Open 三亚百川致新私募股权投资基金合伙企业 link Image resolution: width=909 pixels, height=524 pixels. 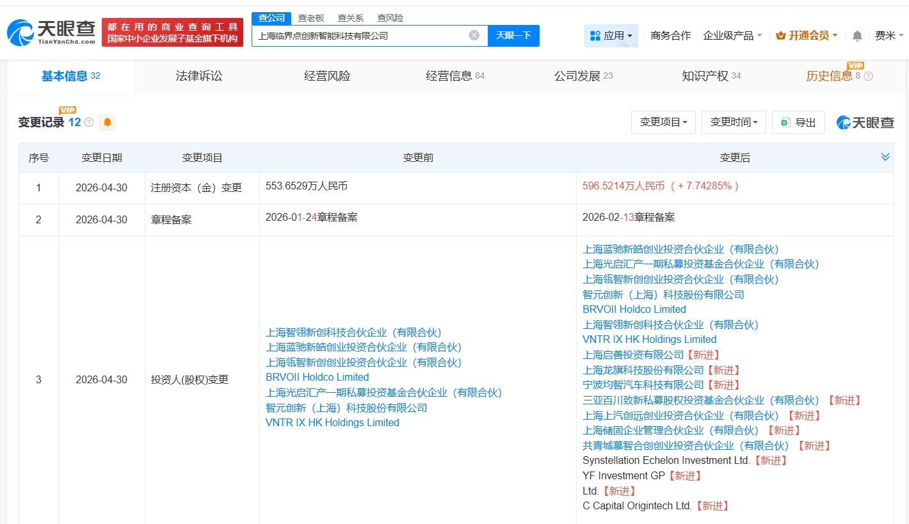coord(701,400)
